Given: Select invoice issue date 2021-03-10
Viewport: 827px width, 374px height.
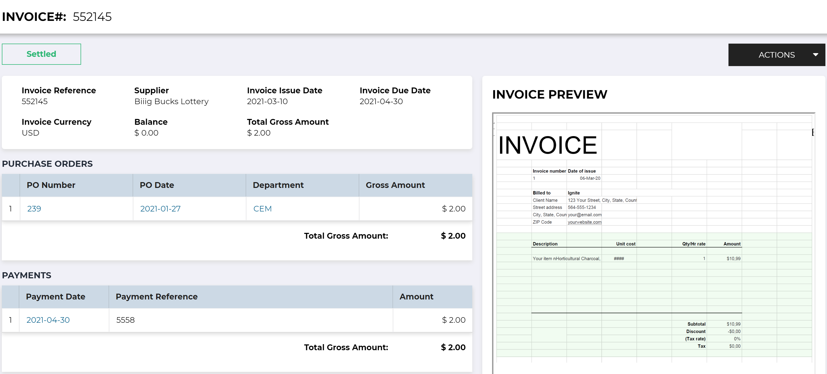Looking at the screenshot, I should [267, 101].
